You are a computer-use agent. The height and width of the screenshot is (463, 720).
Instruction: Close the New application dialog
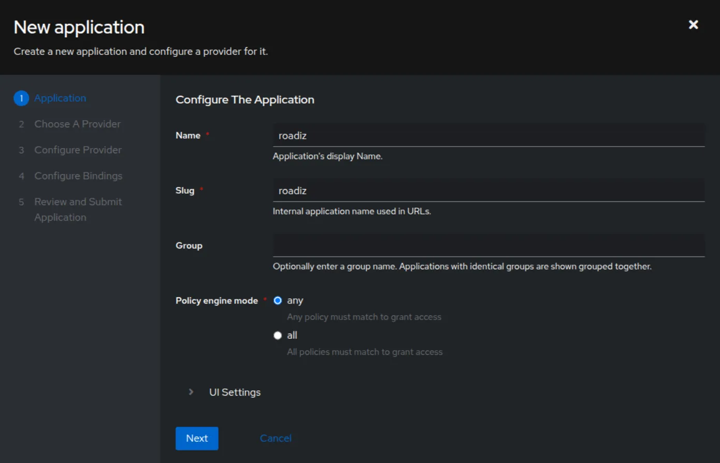(693, 24)
